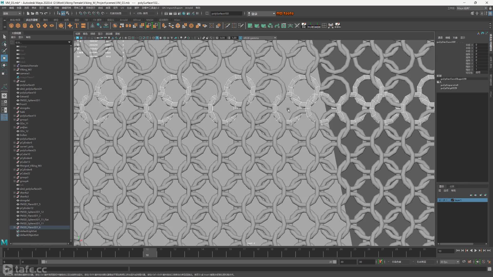
Task: Open the GN Import/Export menu
Action: click(x=172, y=8)
